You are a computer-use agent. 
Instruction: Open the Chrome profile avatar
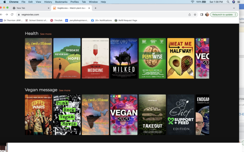coord(207,15)
